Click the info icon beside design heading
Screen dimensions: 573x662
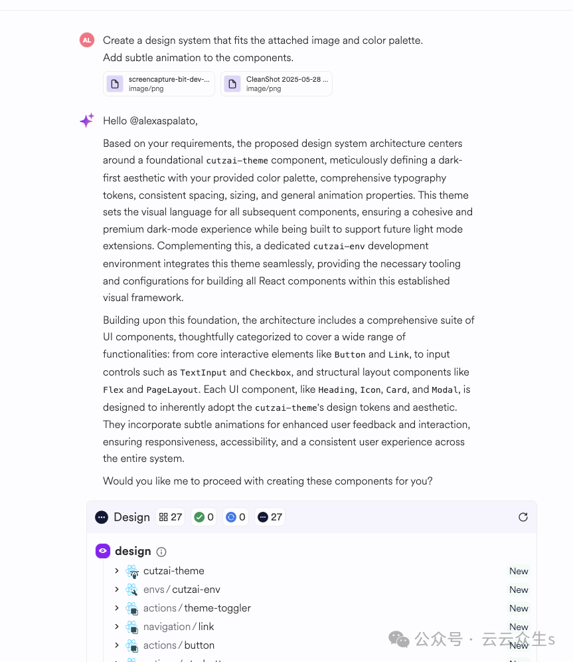pyautogui.click(x=161, y=552)
